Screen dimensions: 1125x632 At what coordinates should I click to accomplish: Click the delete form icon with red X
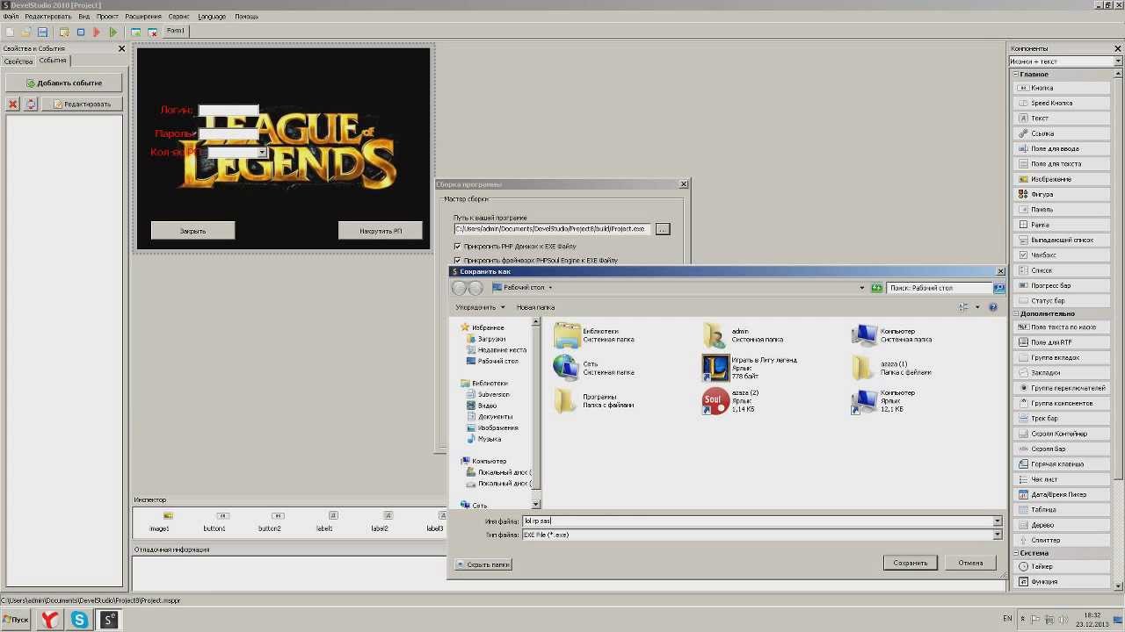coord(152,32)
